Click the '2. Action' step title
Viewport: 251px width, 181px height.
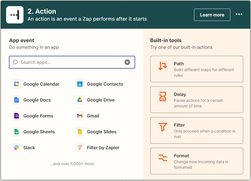pyautogui.click(x=42, y=11)
